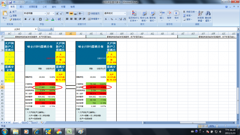Image resolution: width=240 pixels, height=135 pixels.
Task: Click the horizontal scrollbar thumb
Action: point(192,123)
